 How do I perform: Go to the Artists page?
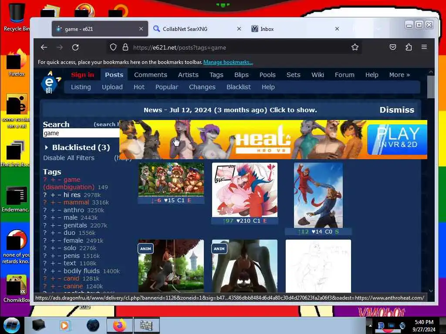(188, 75)
